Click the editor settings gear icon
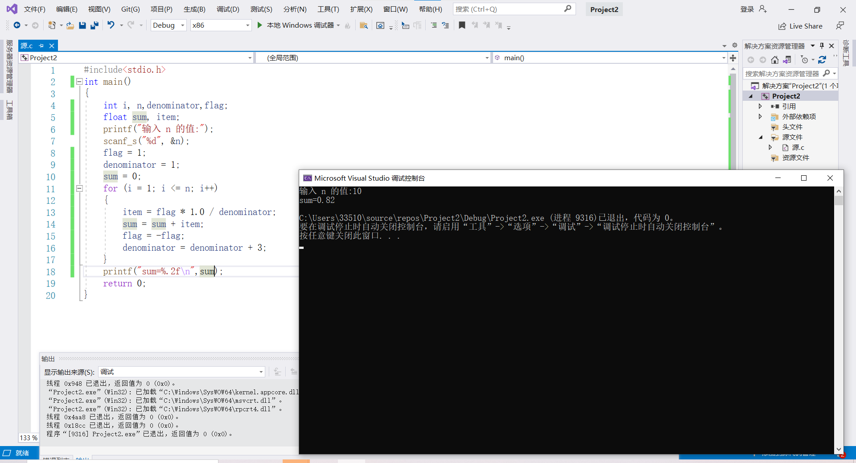 coord(735,45)
